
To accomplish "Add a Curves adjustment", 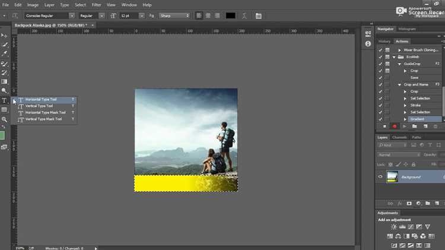I will pyautogui.click(x=411, y=227).
